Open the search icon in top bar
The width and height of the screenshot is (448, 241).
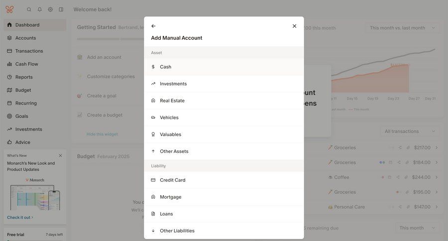click(x=29, y=9)
